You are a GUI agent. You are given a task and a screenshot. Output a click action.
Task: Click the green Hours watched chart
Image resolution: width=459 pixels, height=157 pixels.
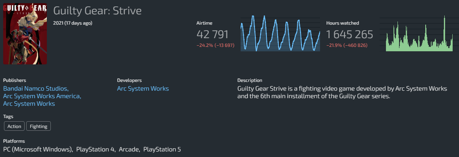point(419,33)
